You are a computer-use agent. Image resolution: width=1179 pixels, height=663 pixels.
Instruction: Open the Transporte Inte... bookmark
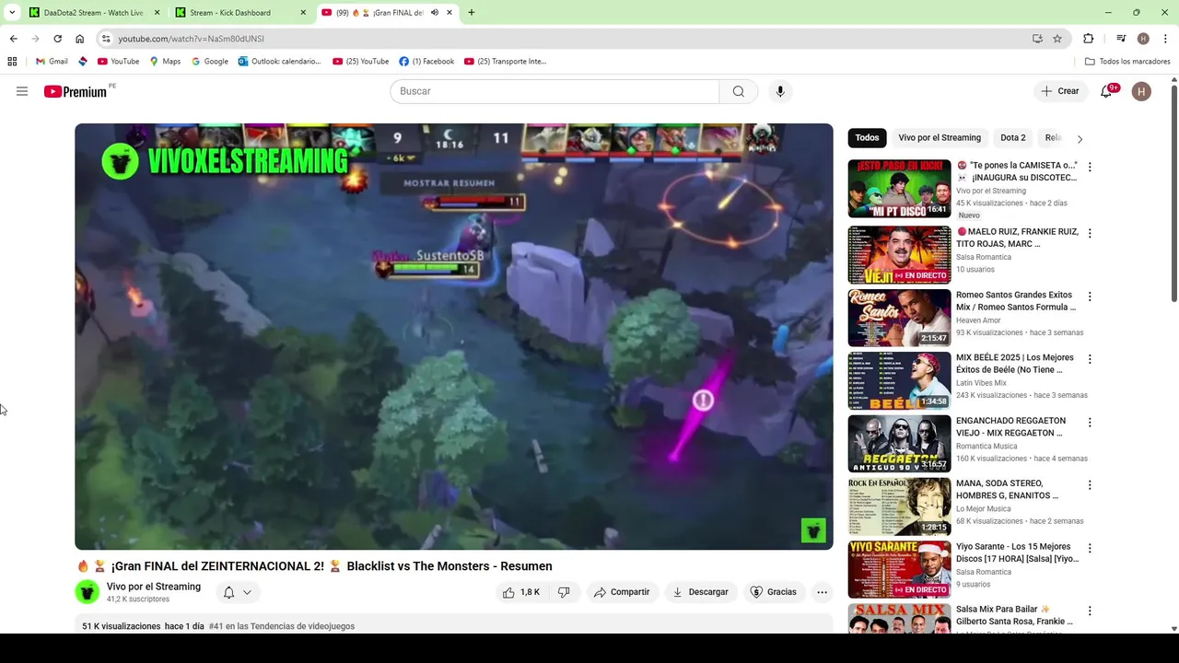505,62
